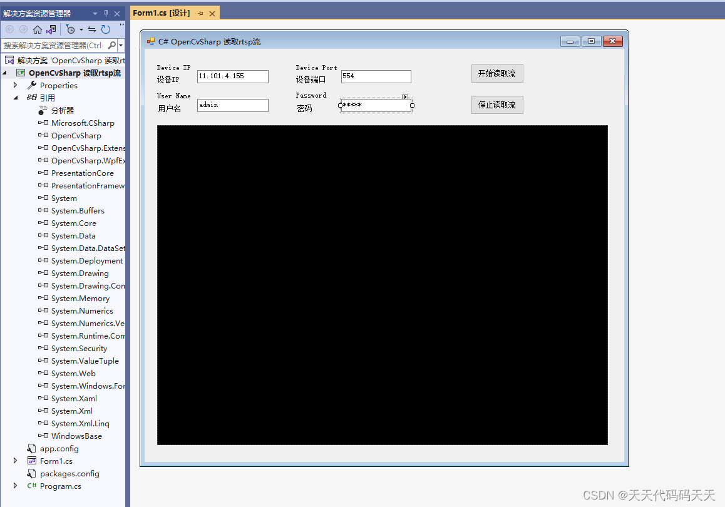Click the WindowsBase reference icon
This screenshot has height=507, width=725.
tap(43, 436)
